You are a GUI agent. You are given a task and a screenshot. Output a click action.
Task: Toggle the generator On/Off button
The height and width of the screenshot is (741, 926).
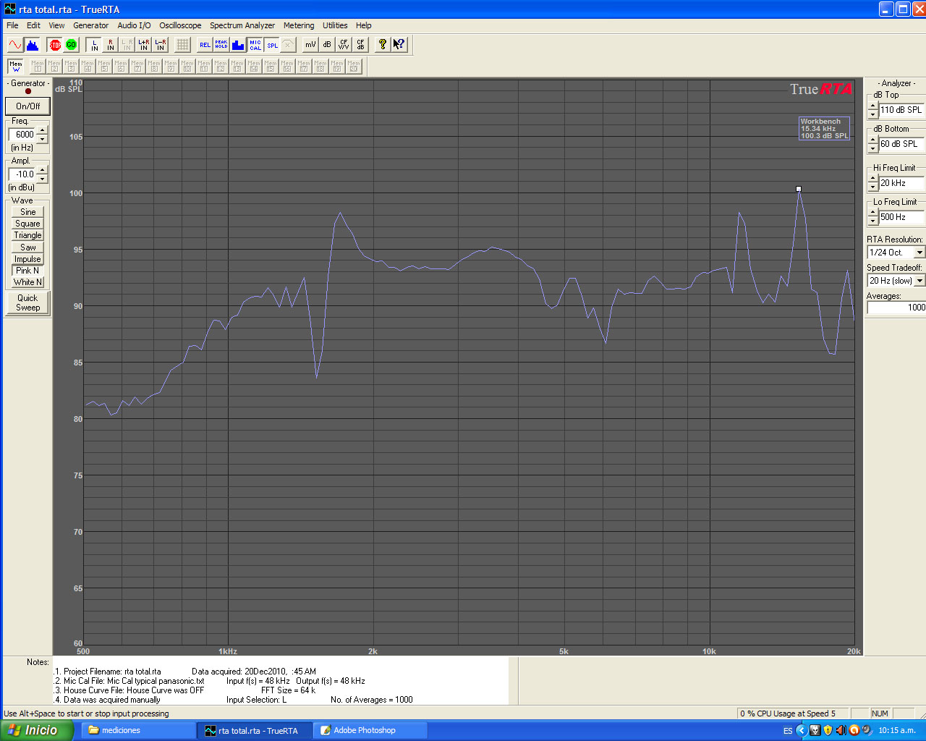(27, 106)
